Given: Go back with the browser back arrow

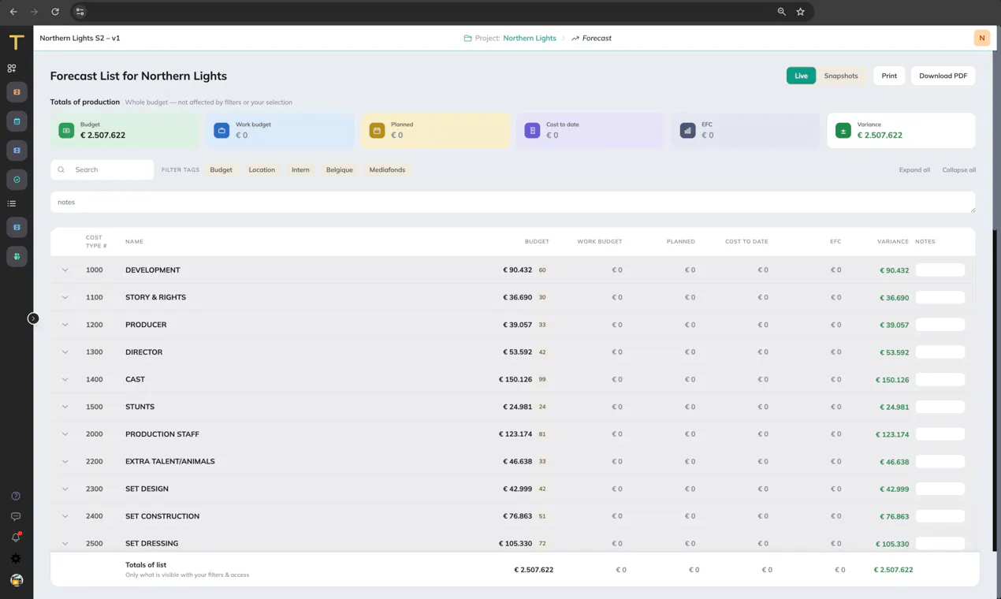Looking at the screenshot, I should tap(13, 12).
